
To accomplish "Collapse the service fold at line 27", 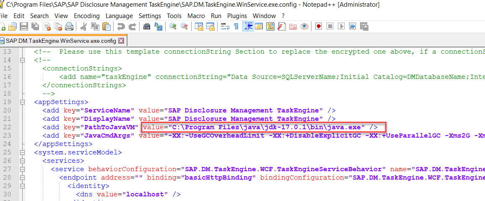I will 22,169.
